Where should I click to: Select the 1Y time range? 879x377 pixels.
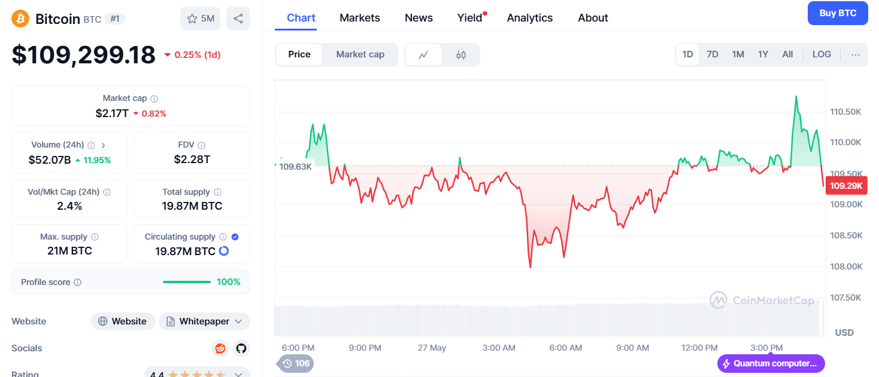pyautogui.click(x=763, y=54)
